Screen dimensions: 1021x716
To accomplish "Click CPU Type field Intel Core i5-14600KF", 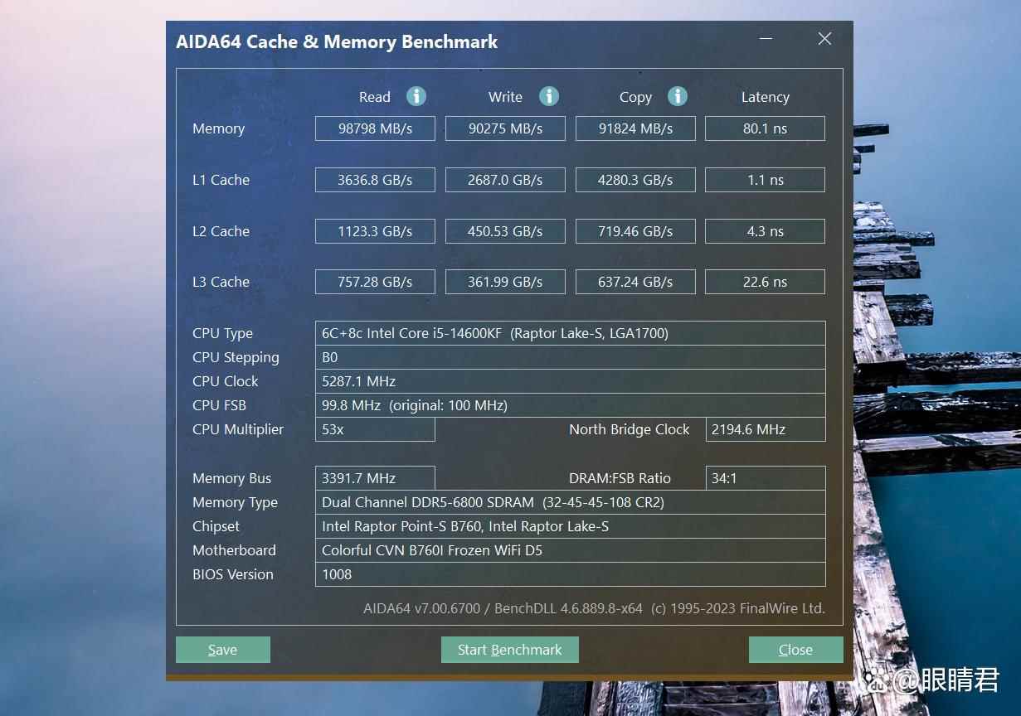I will point(571,333).
